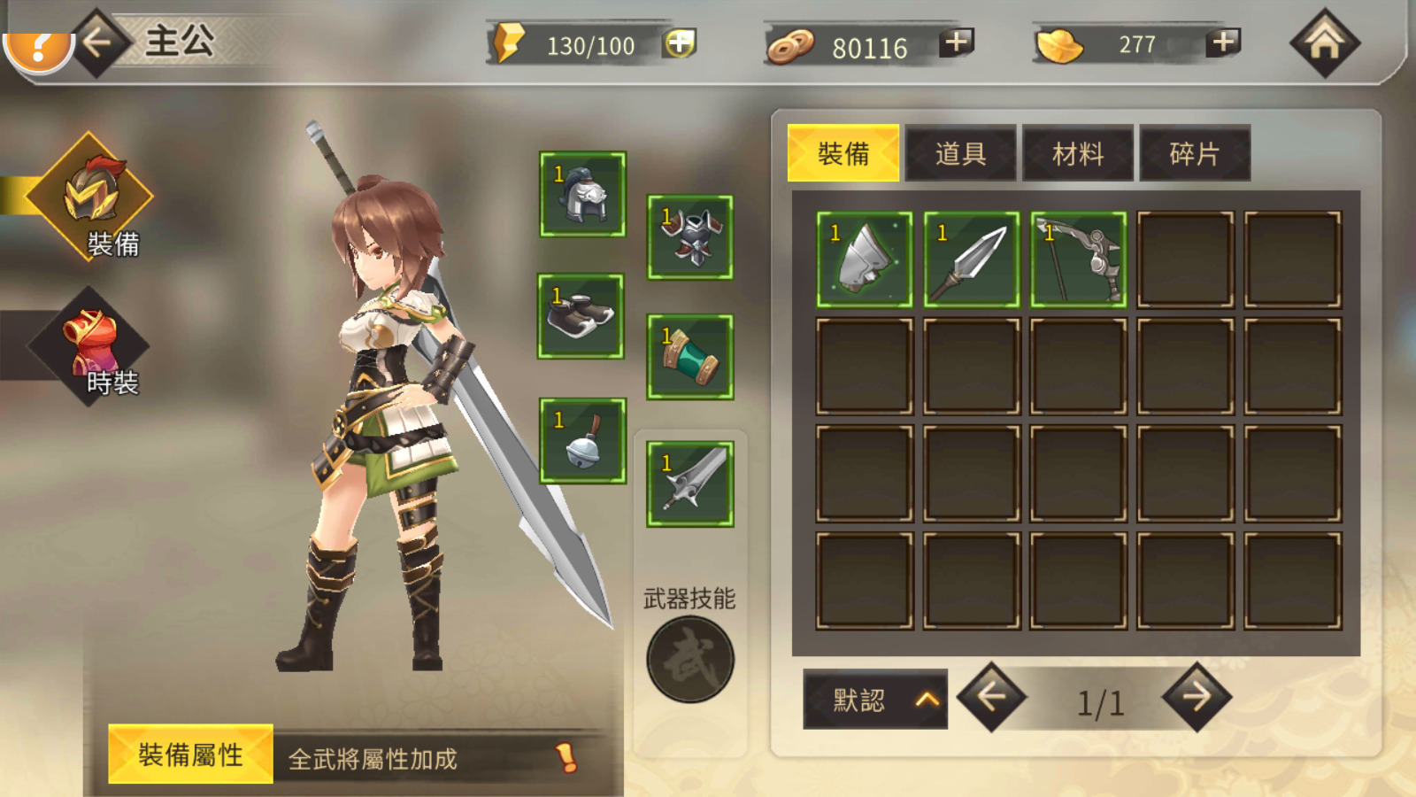Select the equipped chest armor slot
This screenshot has width=1416, height=797.
click(689, 237)
